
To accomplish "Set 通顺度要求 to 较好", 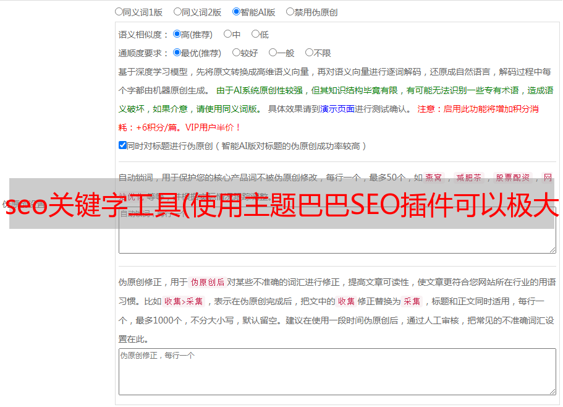I will click(236, 53).
